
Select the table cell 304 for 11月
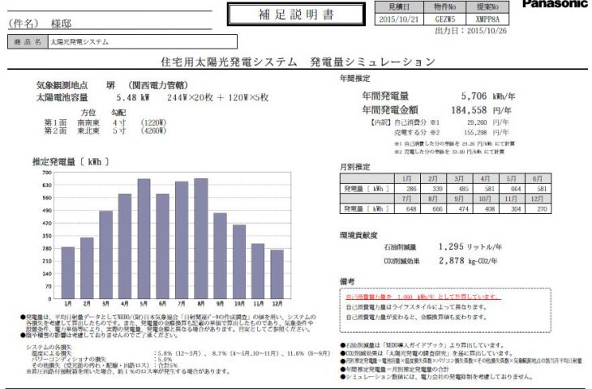[512, 208]
